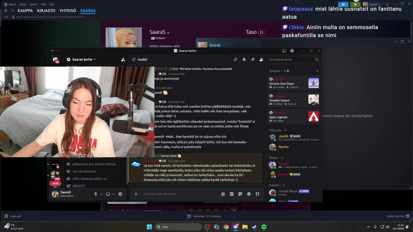Open member Jyystö in member list

coord(294,138)
